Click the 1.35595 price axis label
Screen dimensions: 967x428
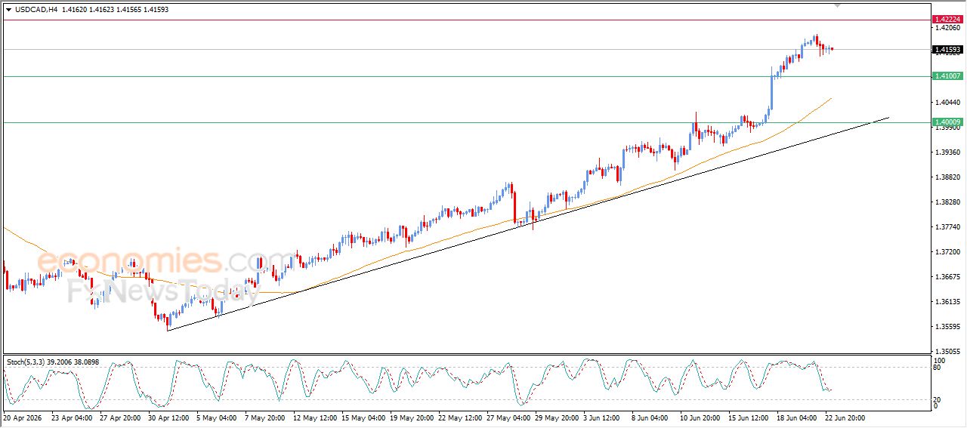[947, 327]
